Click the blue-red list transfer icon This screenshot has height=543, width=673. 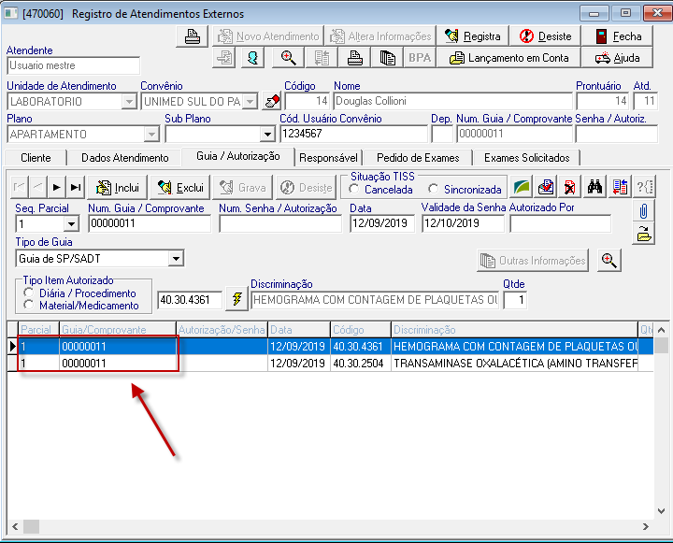pyautogui.click(x=620, y=187)
